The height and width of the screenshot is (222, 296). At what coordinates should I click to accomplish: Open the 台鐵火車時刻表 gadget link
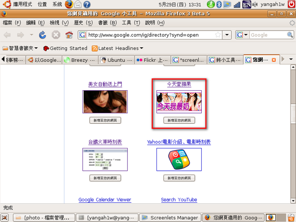105,142
